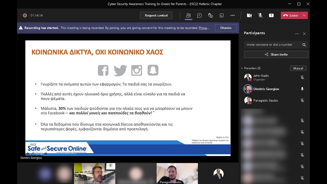Unmute your microphone in the meeting toolbar

pos(260,15)
